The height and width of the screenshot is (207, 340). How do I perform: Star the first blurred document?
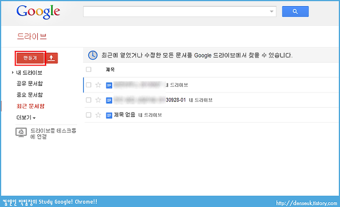click(98, 85)
